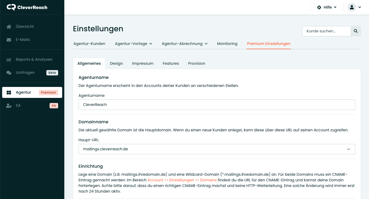Click the E-Mails envelope icon

click(x=9, y=40)
